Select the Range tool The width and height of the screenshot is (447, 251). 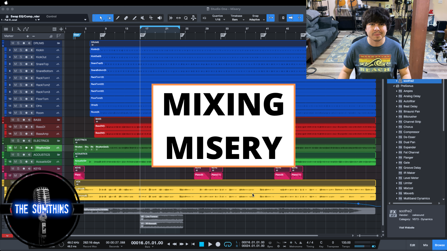[110, 18]
